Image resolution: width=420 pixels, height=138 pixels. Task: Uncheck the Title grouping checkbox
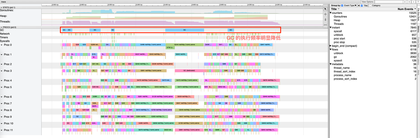coord(362,6)
